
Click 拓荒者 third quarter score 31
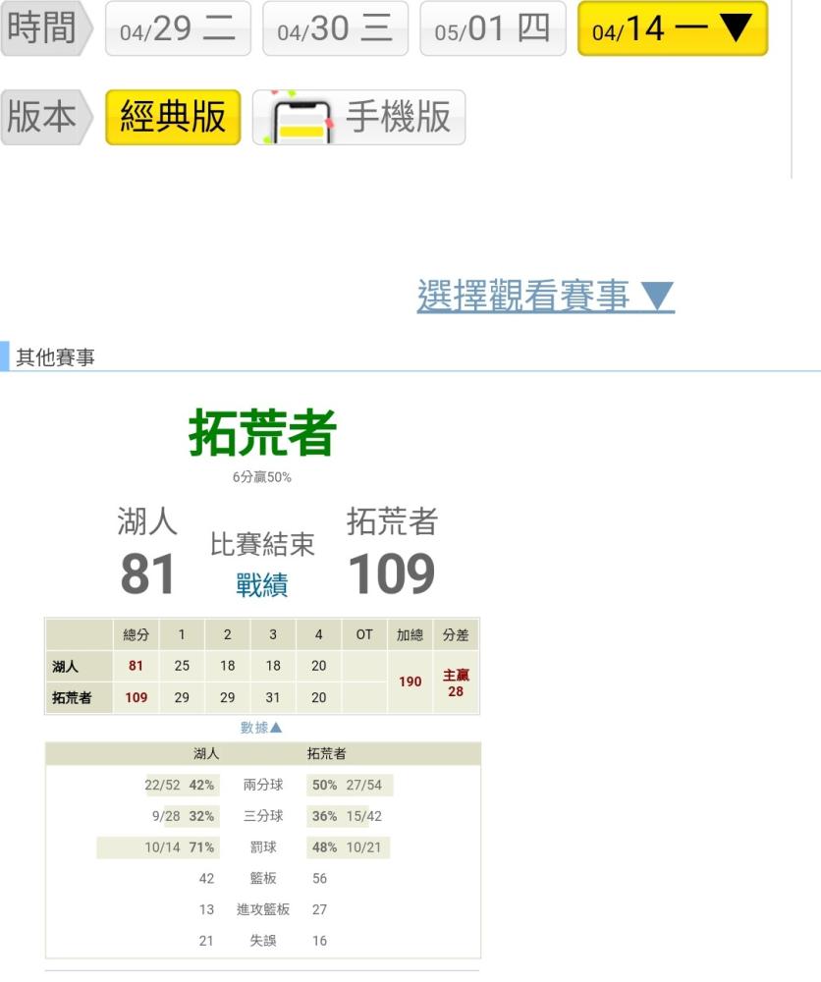pyautogui.click(x=273, y=697)
